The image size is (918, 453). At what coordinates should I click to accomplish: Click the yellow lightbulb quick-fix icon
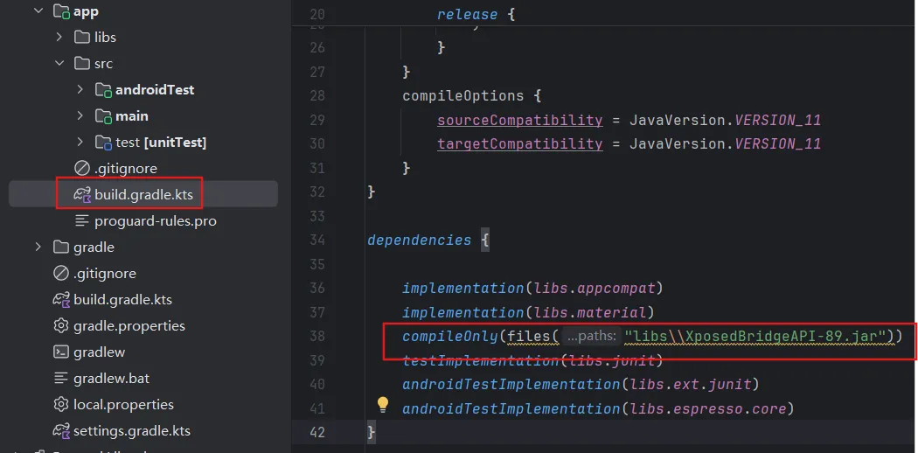[x=382, y=404]
